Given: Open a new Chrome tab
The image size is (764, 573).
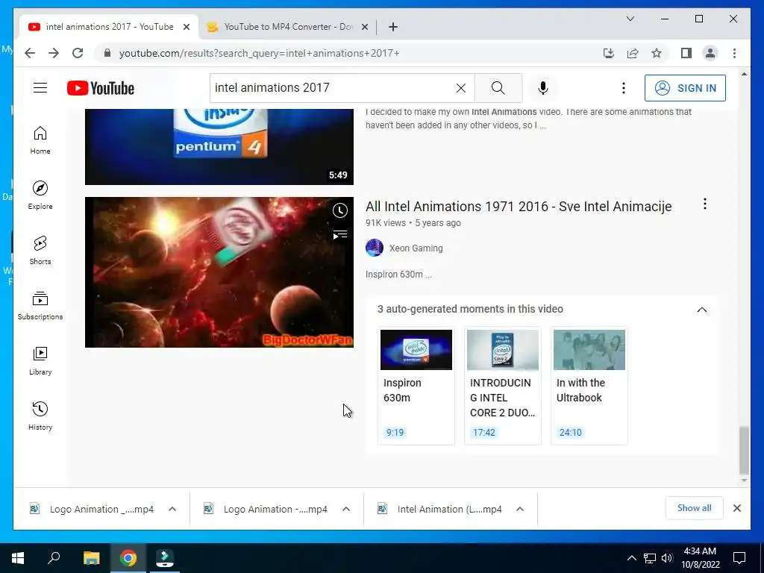Looking at the screenshot, I should tap(393, 27).
